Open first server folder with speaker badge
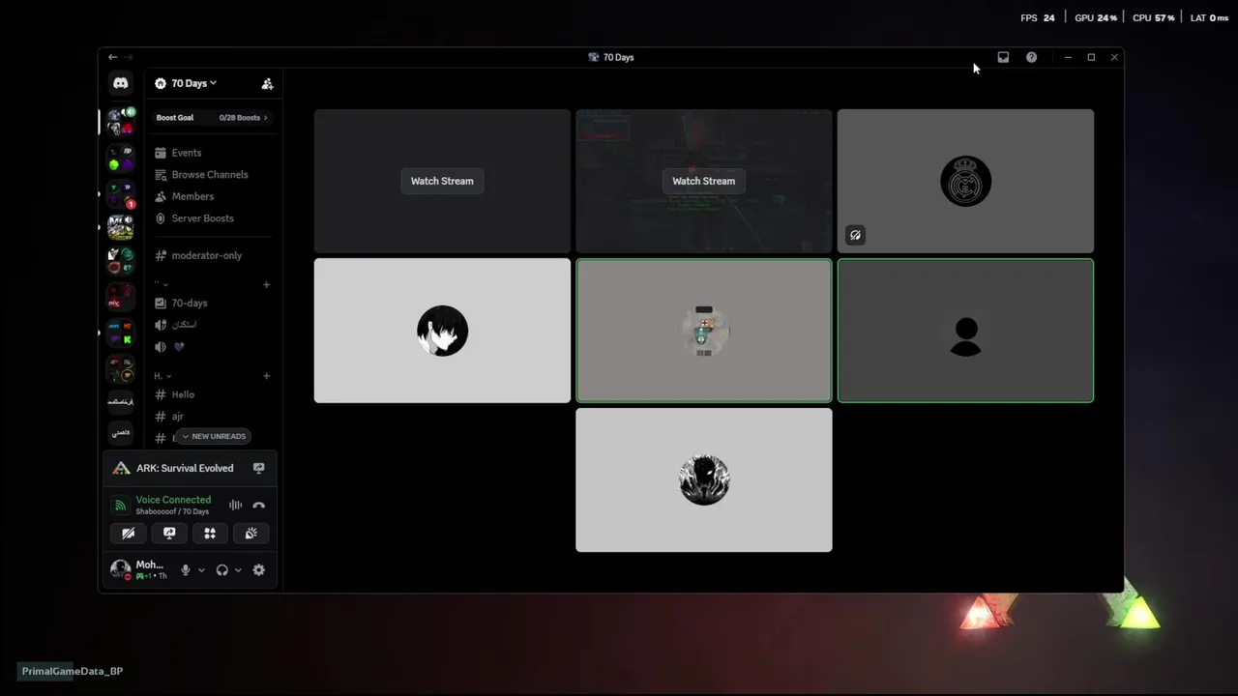This screenshot has width=1238, height=696. point(121,121)
